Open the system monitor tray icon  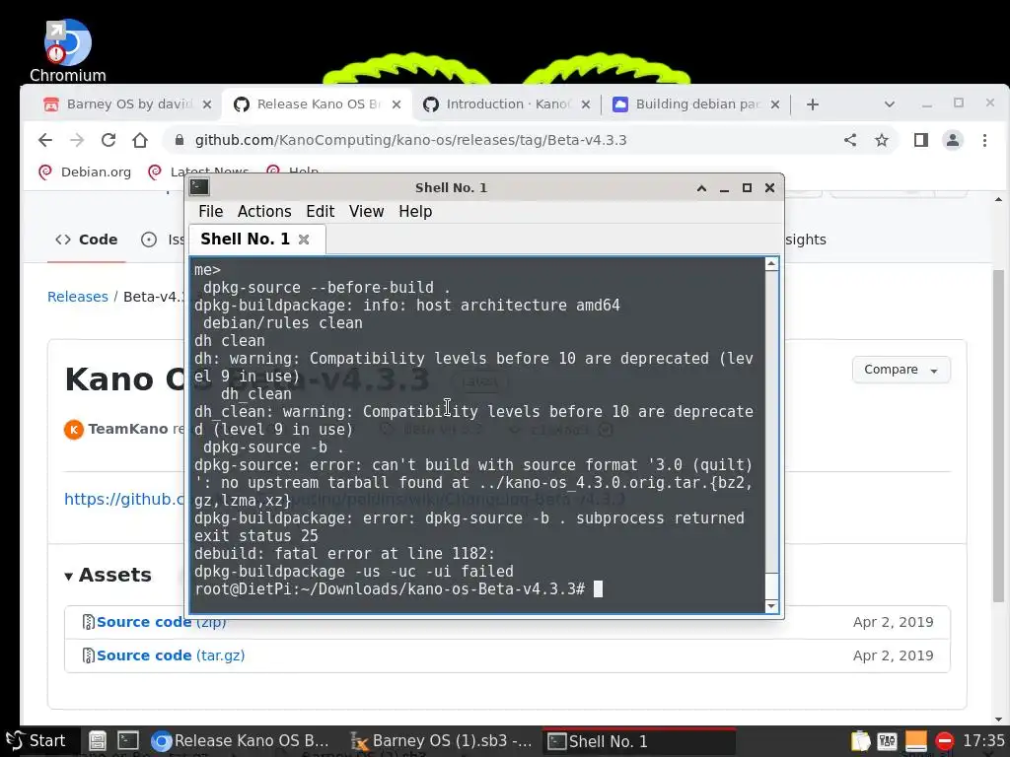tap(887, 741)
